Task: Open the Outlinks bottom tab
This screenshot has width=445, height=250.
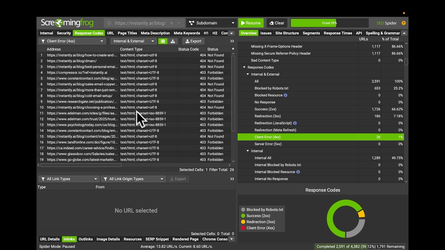Action: (x=86, y=239)
